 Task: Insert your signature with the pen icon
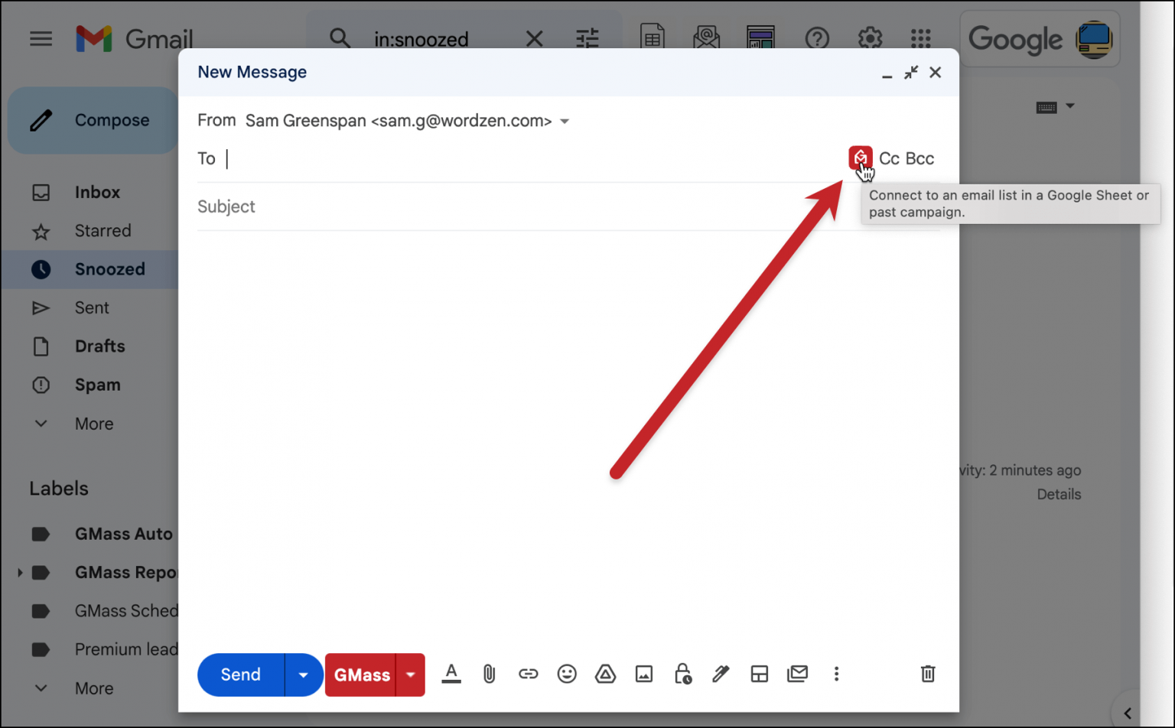point(721,674)
